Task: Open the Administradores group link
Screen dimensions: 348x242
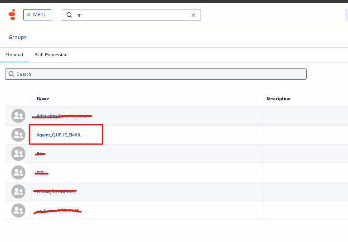Action: pos(61,116)
